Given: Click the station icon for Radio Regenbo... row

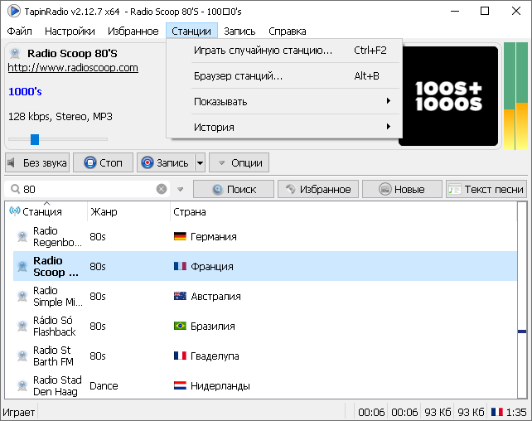Looking at the screenshot, I should 22,236.
